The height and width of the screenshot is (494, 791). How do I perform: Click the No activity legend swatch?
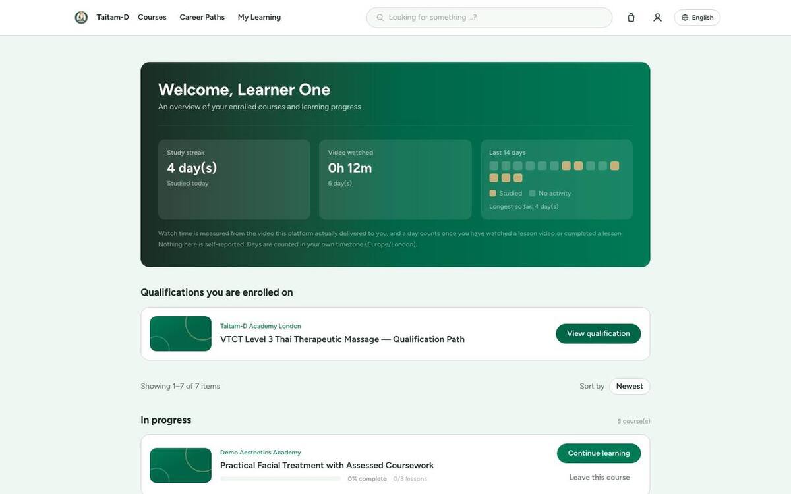(533, 194)
